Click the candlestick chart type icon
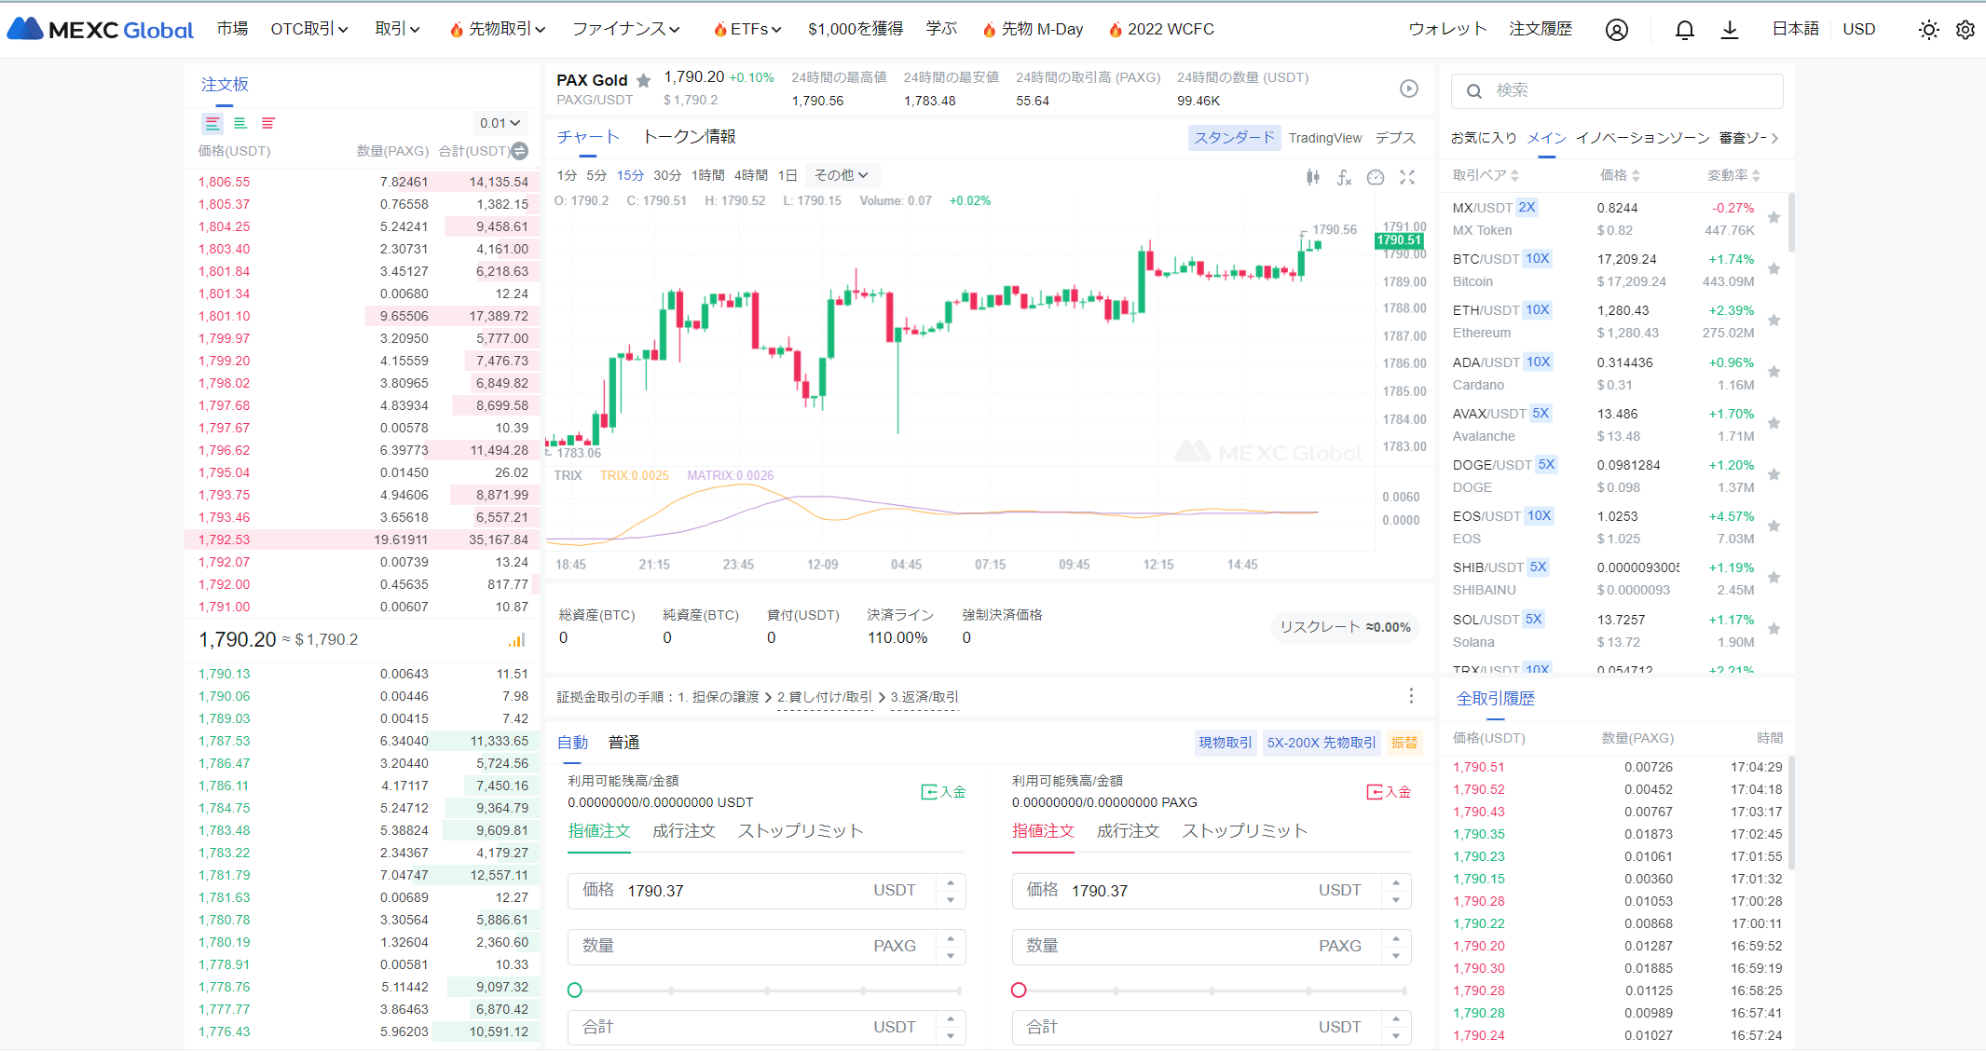Screen dimensions: 1986x1052 click(x=1312, y=177)
